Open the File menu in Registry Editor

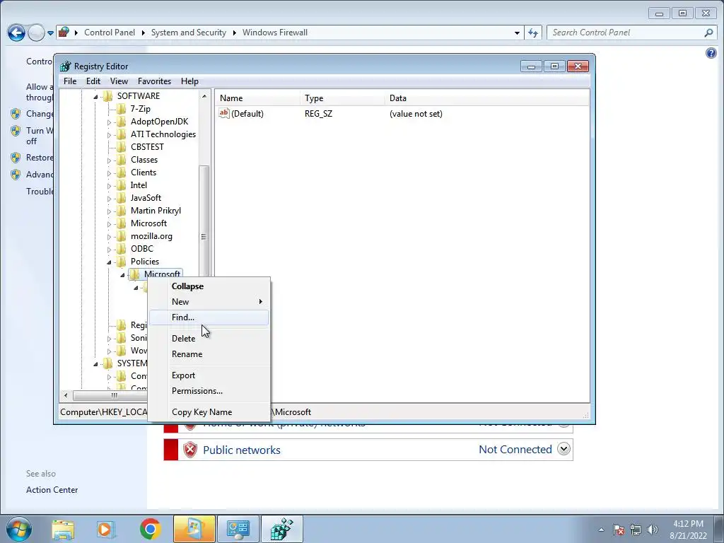coord(70,81)
